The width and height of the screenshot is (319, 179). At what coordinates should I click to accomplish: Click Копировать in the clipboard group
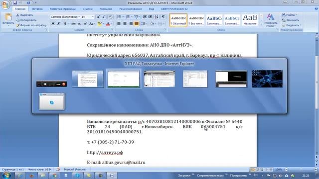tap(26, 20)
